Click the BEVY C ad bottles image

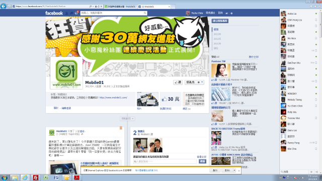[x=221, y=94]
